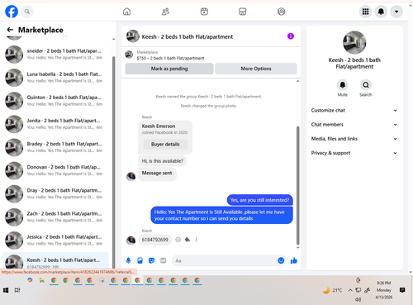This screenshot has height=305, width=413.
Task: Send a thumbs-up like
Action: (x=294, y=260)
